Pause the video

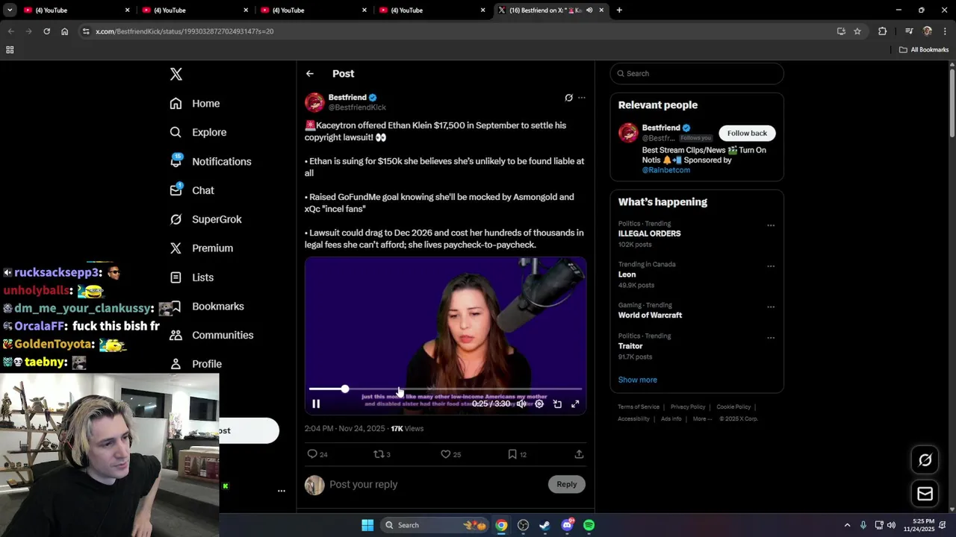pos(316,404)
